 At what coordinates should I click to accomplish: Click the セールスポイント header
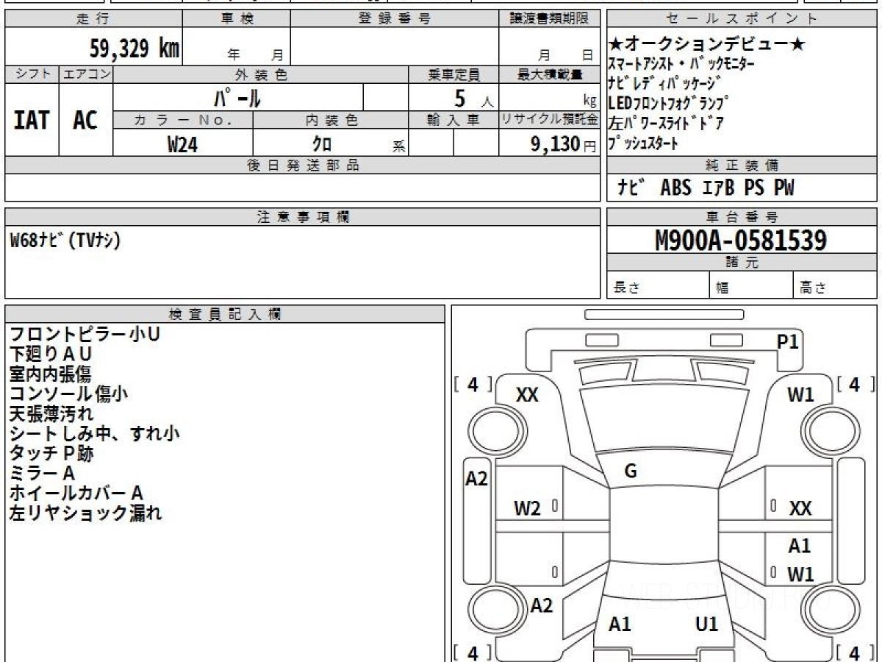point(742,19)
